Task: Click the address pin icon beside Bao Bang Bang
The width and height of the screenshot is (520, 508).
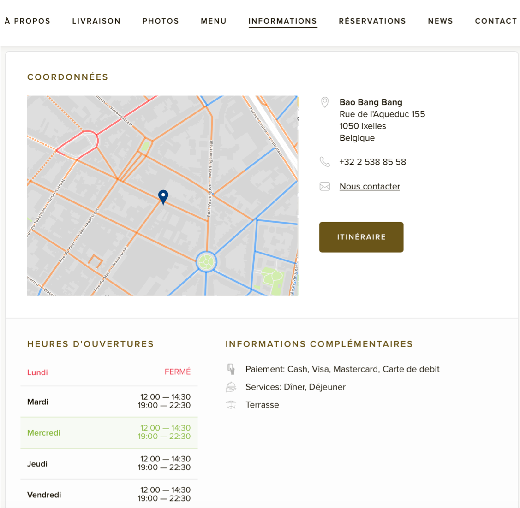Action: click(x=325, y=102)
